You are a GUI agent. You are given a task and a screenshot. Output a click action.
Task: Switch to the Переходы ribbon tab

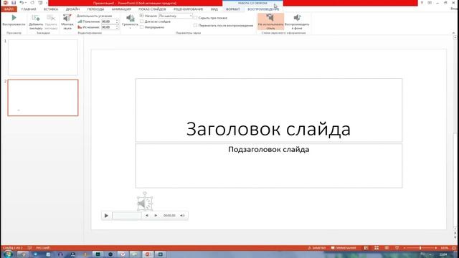click(x=95, y=9)
